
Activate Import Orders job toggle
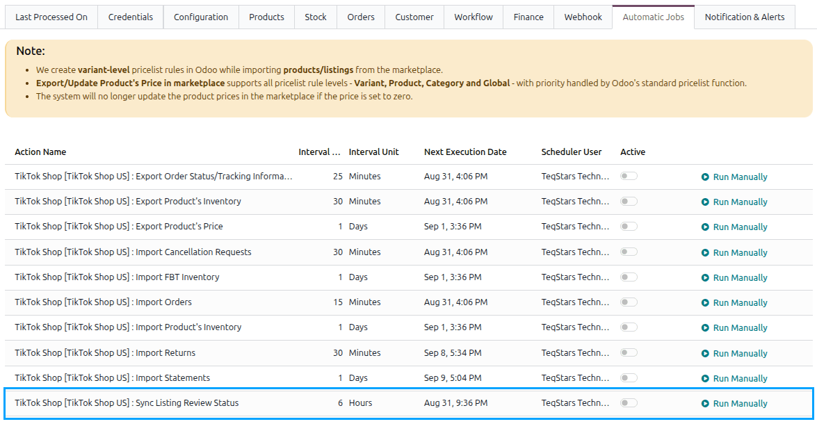(x=629, y=302)
